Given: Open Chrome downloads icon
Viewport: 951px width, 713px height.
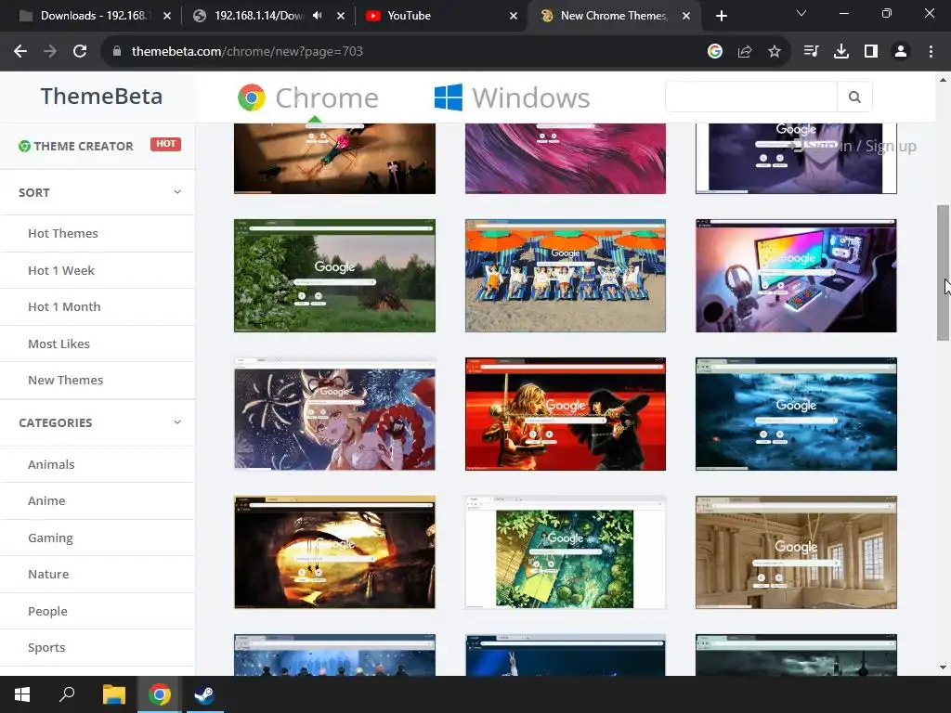Looking at the screenshot, I should [841, 52].
